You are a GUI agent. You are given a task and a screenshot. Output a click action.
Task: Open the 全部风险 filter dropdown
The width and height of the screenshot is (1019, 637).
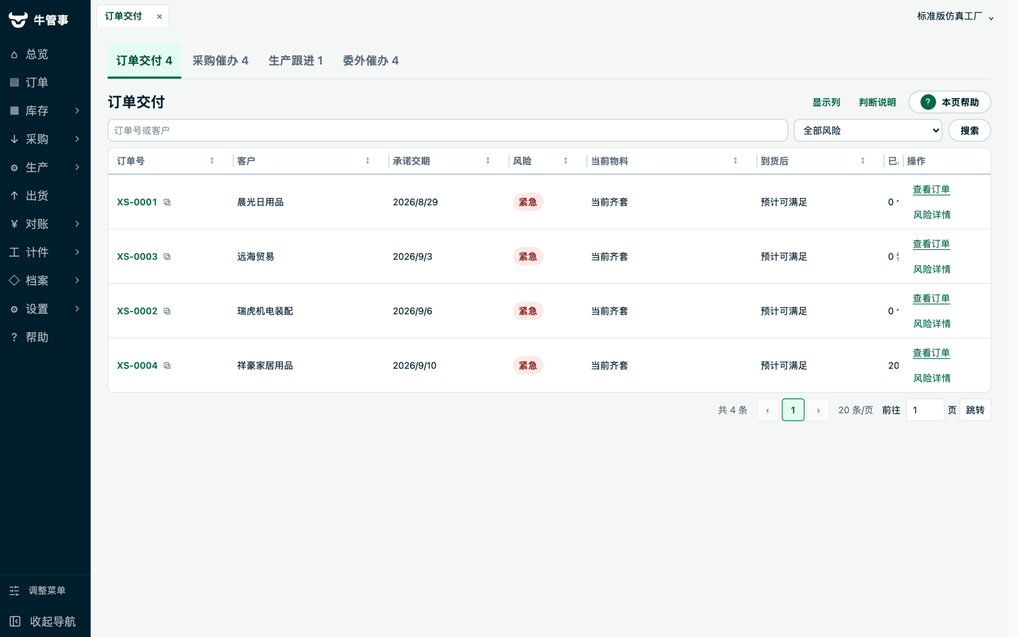click(868, 131)
